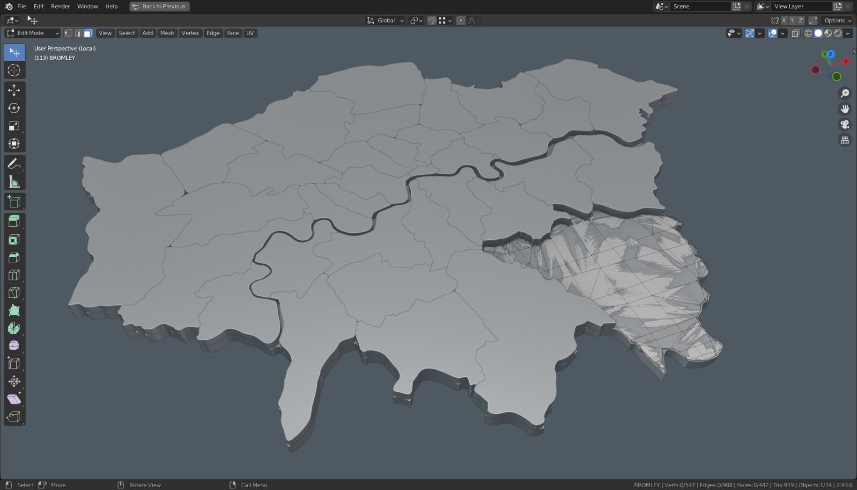Switch to wireframe viewport shading
This screenshot has width=857, height=490.
point(808,33)
